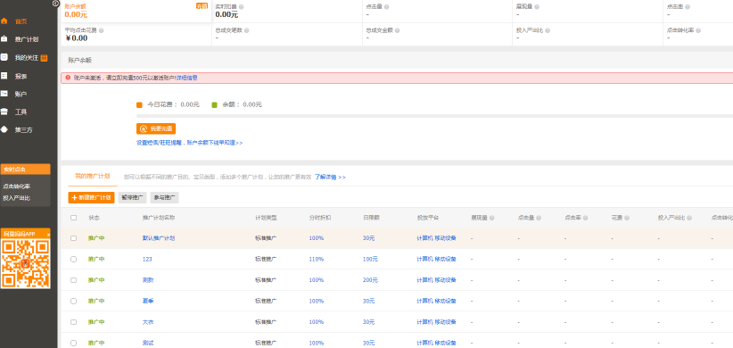Click the help icon next to 平均点击花费

click(x=102, y=30)
